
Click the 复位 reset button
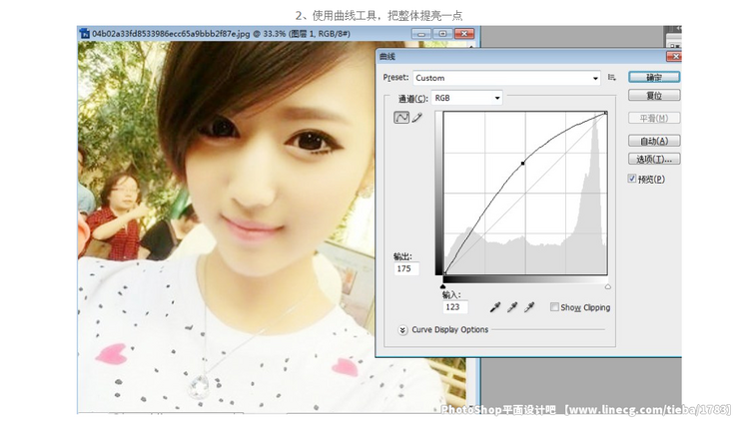pos(654,95)
